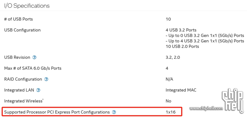Open the RAID Configuration help tooltip icon

(46, 79)
